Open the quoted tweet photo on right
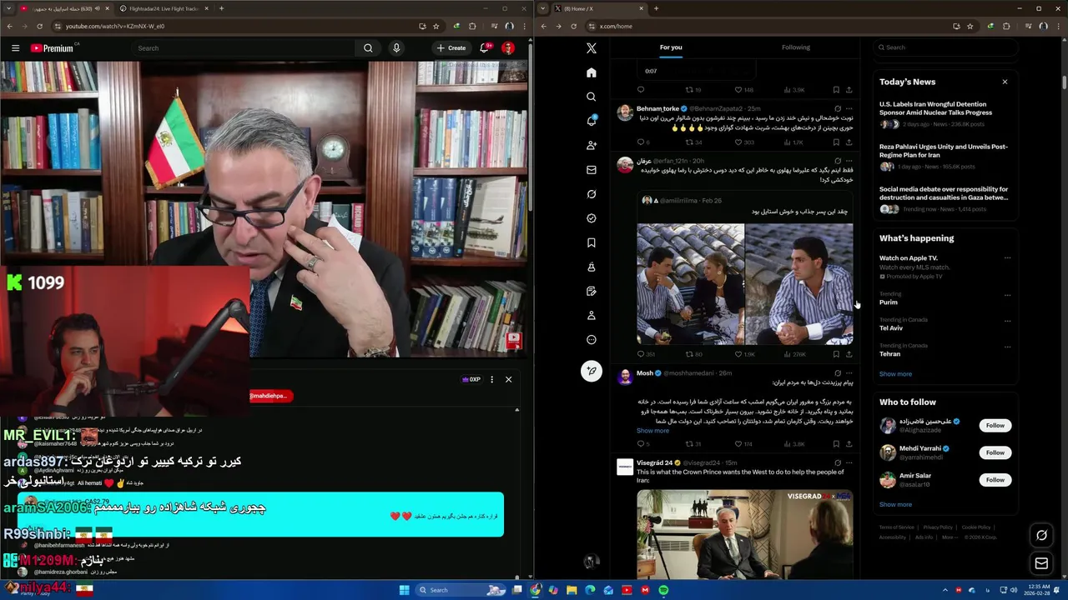The image size is (1068, 600). 799,284
